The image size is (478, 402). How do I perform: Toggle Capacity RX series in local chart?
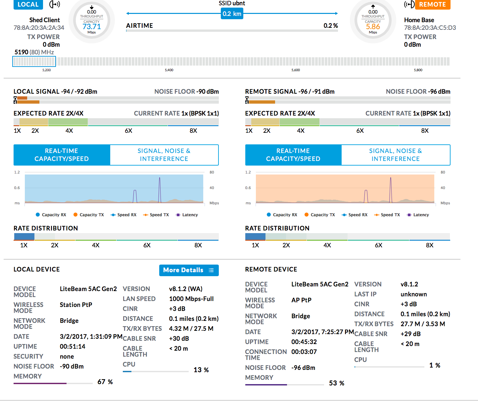click(51, 215)
